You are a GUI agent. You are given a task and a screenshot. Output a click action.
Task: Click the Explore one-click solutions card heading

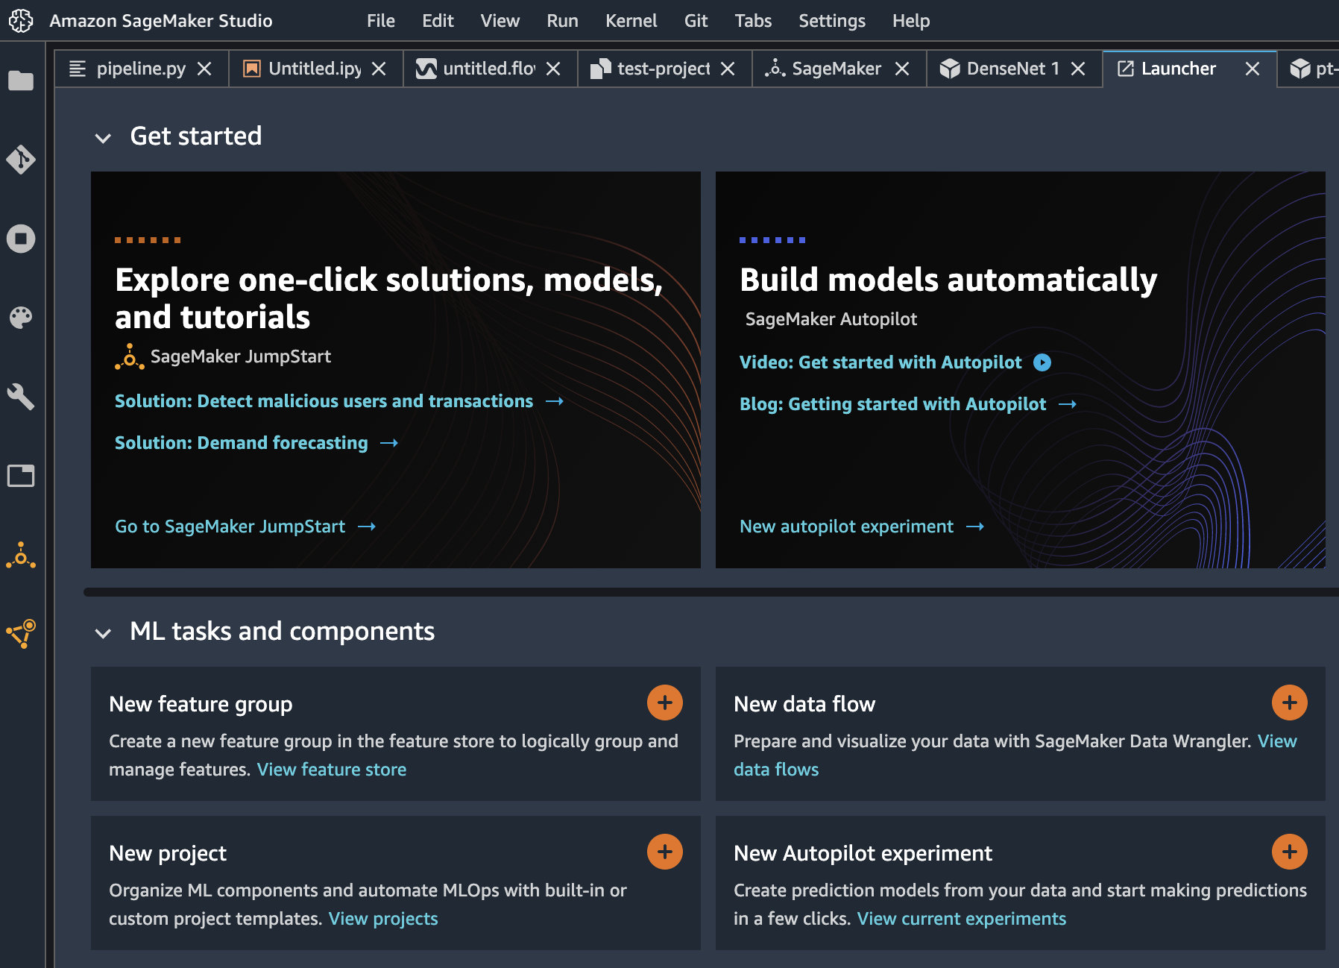(x=389, y=298)
